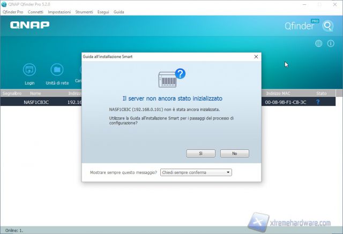The width and height of the screenshot is (343, 234).
Task: Open the Guida menu
Action: [118, 12]
